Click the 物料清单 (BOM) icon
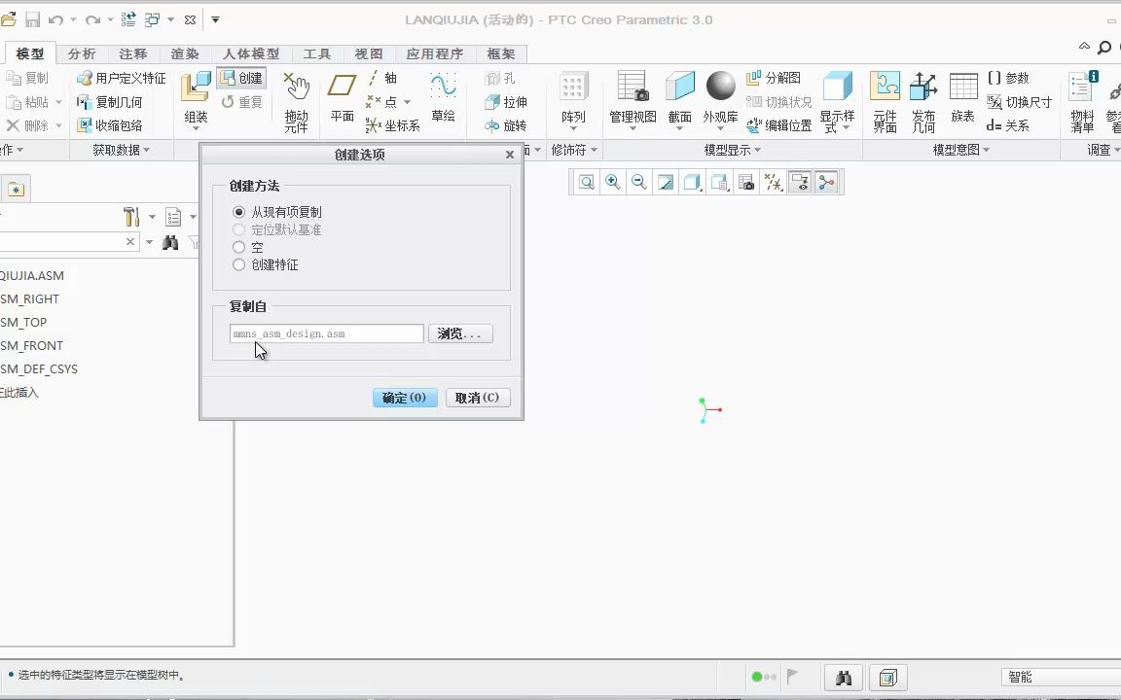Viewport: 1121px width, 700px height. (x=1079, y=97)
